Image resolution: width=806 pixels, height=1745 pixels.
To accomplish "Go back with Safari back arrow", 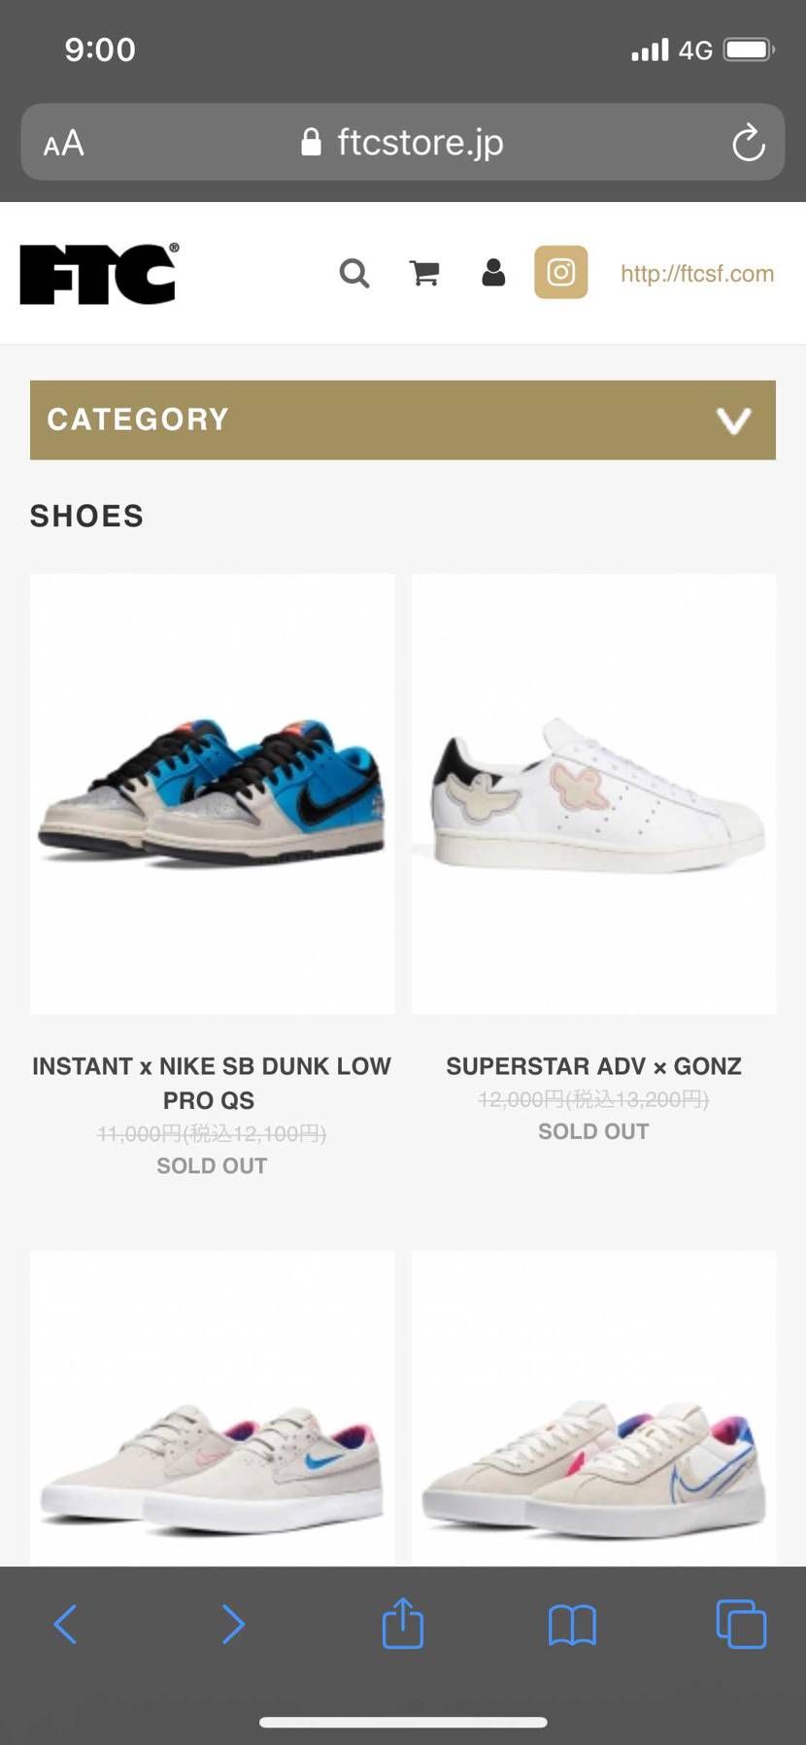I will [65, 1624].
